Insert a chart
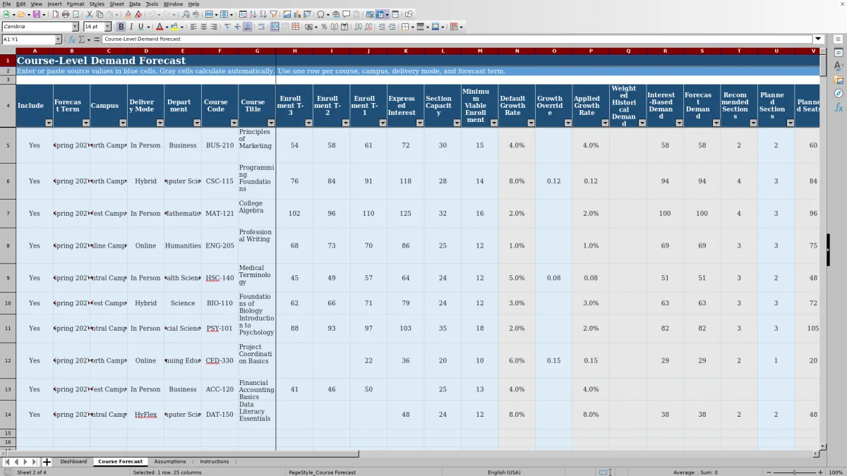The width and height of the screenshot is (847, 476). click(x=297, y=14)
